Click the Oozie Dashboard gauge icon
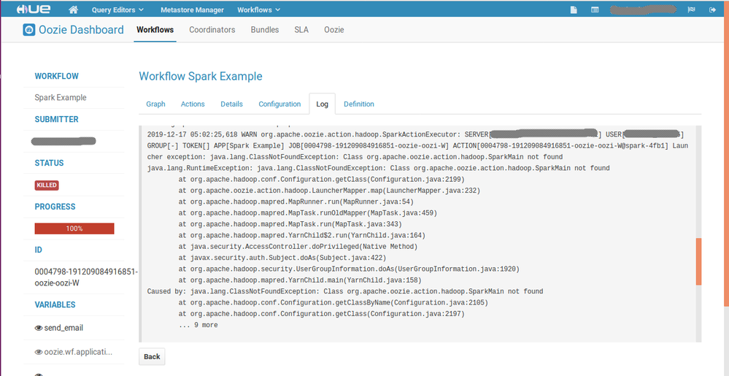The image size is (729, 376). coord(29,30)
